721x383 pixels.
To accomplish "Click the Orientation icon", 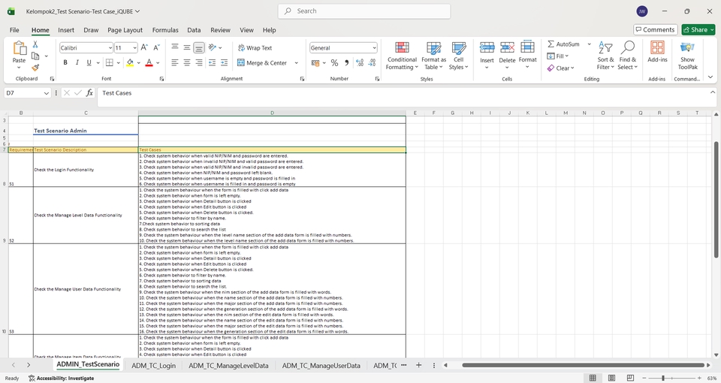I will tap(212, 47).
